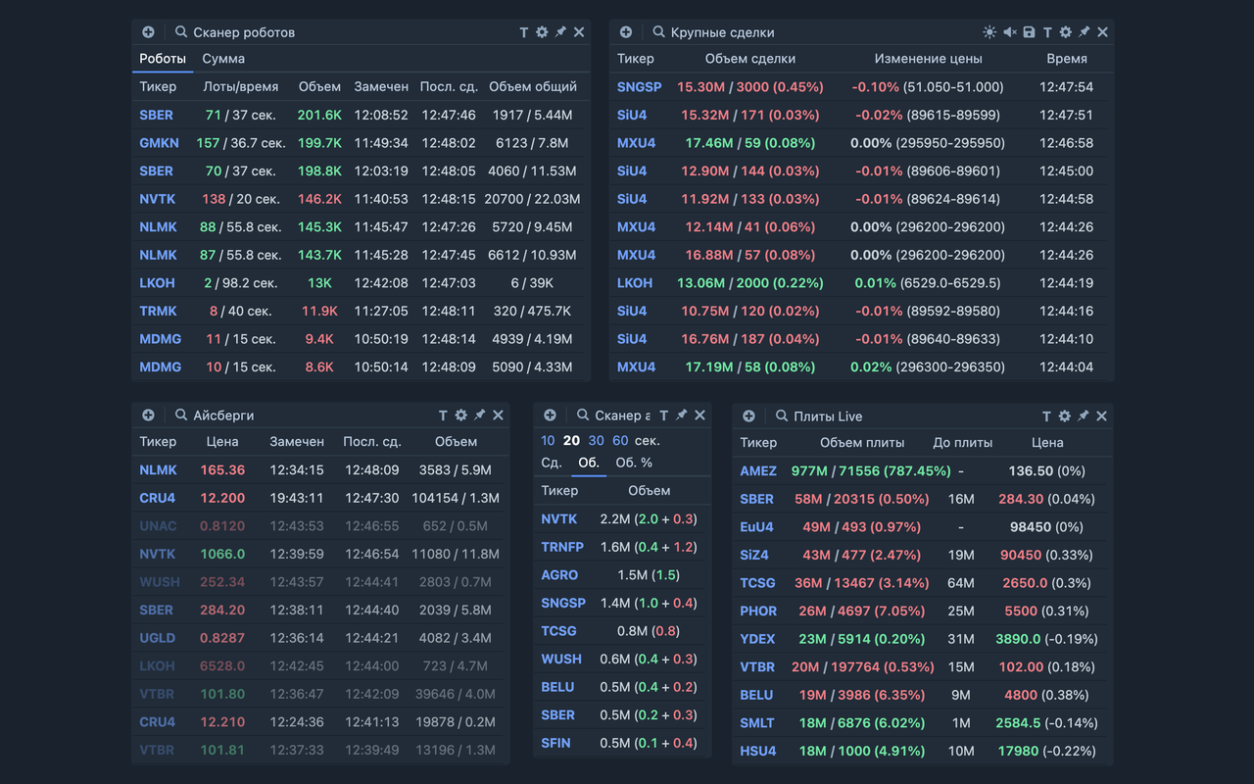Switch to Сд. tab
The image size is (1254, 784).
tap(552, 463)
